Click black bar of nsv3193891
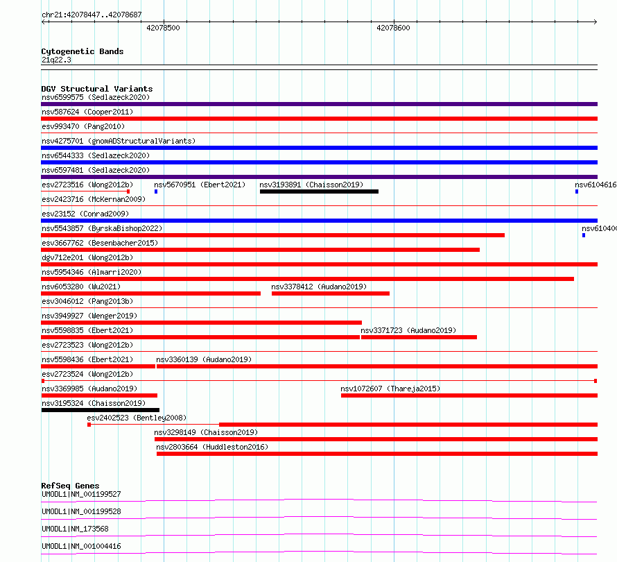The width and height of the screenshot is (617, 562). click(319, 191)
